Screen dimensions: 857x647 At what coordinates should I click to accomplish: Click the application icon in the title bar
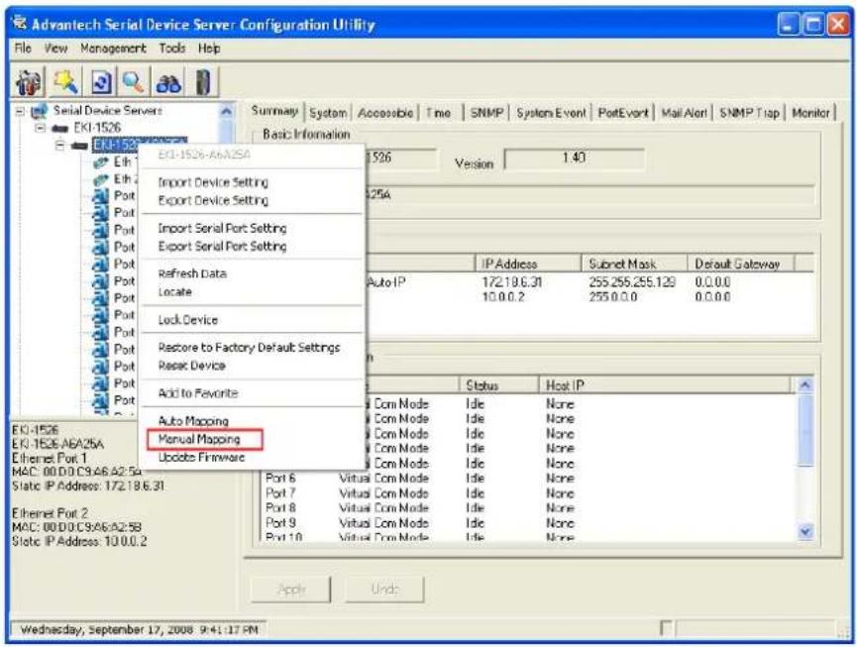point(20,24)
